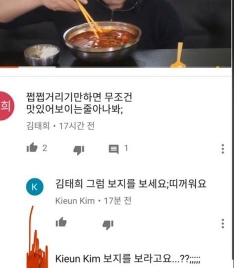Viewport: 234px width, 268px height.
Task: Open the Kieun Kim author name link
Action: click(x=75, y=201)
